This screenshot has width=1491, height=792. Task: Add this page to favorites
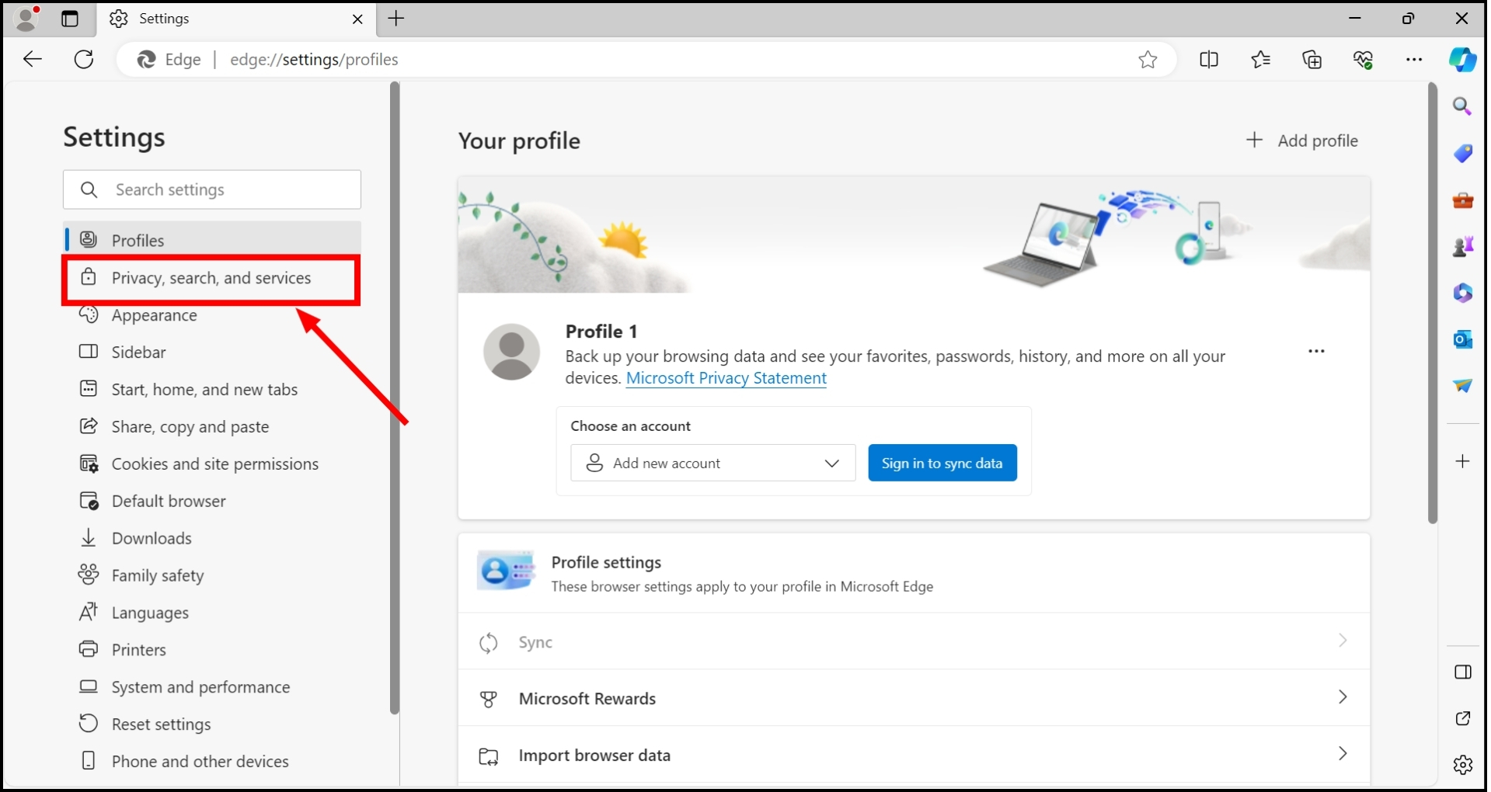[x=1148, y=60]
